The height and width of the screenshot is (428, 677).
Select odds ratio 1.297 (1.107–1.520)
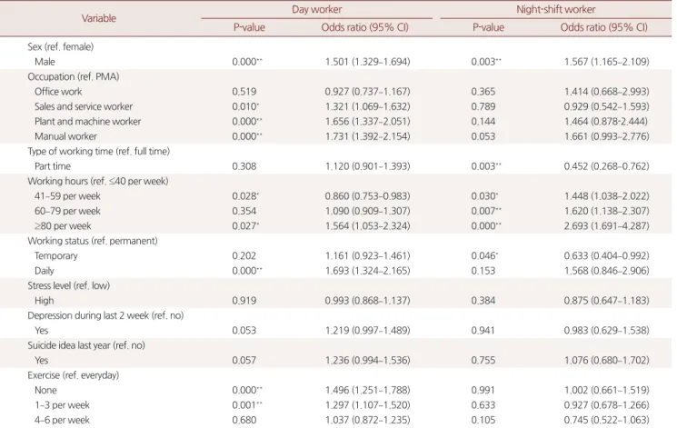coord(367,405)
